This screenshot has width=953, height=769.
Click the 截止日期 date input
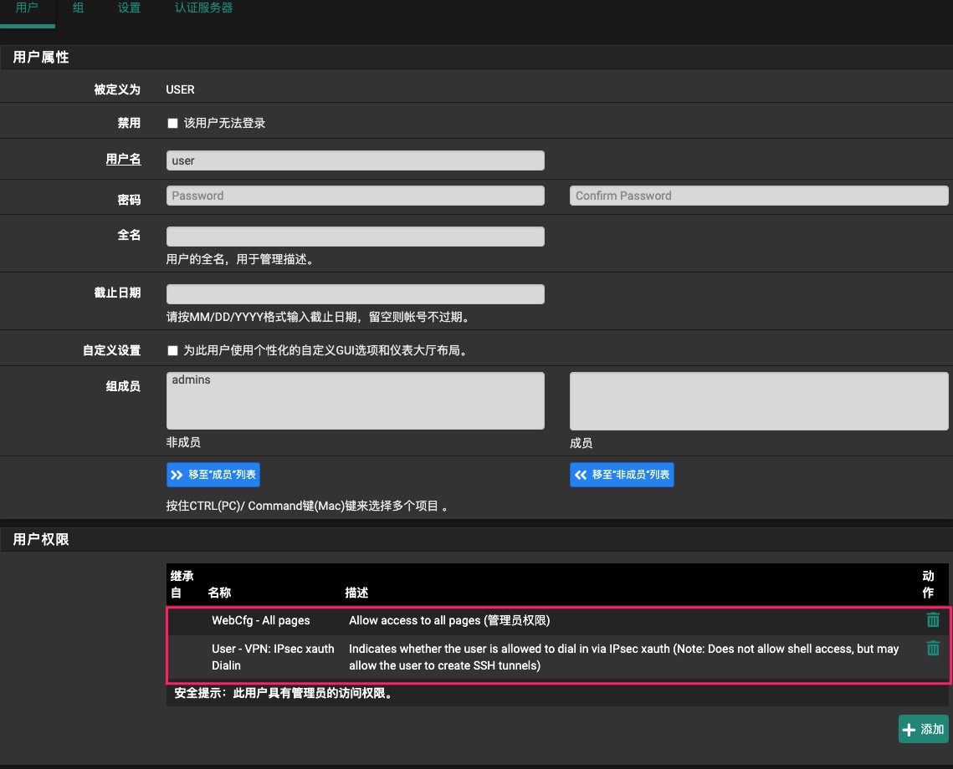coord(355,294)
